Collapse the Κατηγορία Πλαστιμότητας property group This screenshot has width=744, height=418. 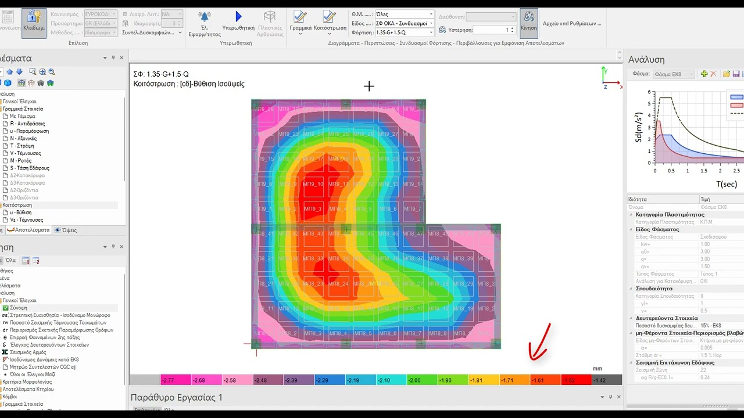(x=632, y=215)
